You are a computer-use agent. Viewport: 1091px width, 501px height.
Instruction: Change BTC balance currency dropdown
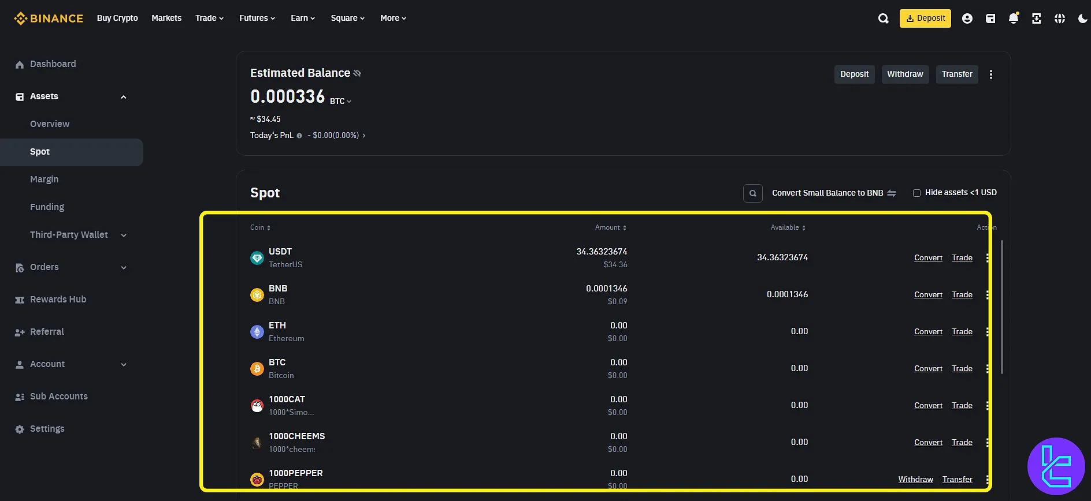tap(340, 101)
